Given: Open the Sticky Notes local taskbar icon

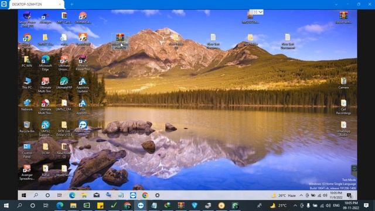Looking at the screenshot, I should (x=100, y=206).
